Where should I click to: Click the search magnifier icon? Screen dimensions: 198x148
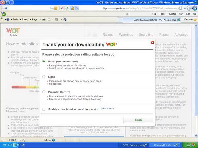[x=6, y=8]
